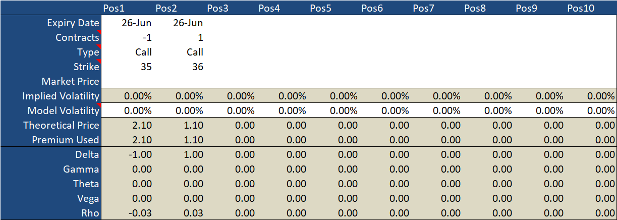Select the Strike row label
Screen dimensions: 617x220
[88, 67]
